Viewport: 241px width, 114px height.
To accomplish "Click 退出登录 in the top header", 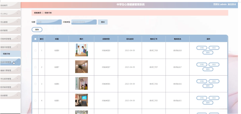I will tap(232, 4).
